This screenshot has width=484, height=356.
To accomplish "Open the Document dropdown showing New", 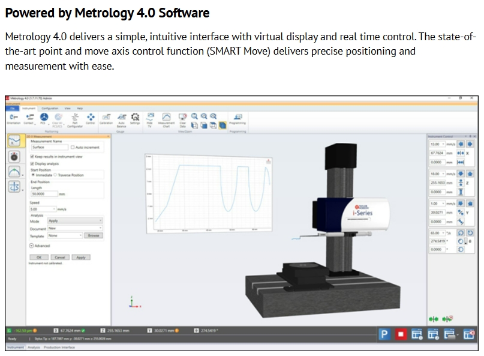I will click(75, 228).
